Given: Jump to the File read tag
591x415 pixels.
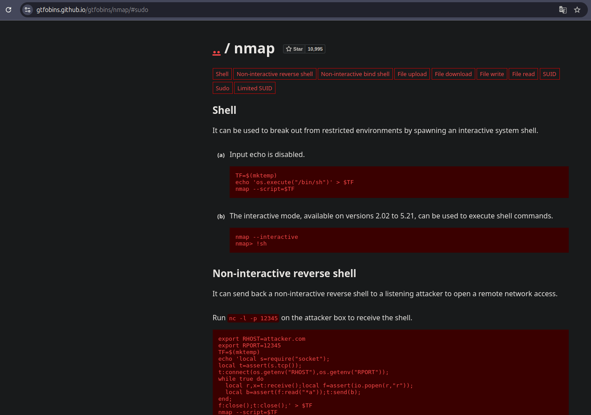Looking at the screenshot, I should (523, 74).
